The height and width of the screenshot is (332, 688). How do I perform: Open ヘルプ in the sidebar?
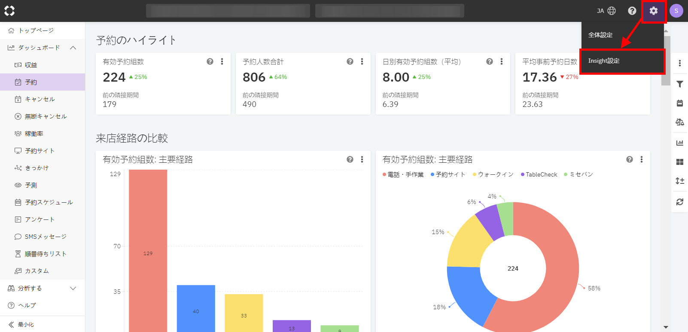click(x=42, y=305)
